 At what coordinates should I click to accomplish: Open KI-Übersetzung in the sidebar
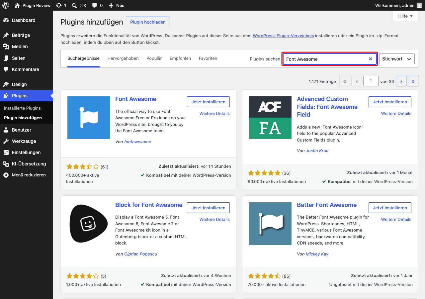pyautogui.click(x=27, y=164)
